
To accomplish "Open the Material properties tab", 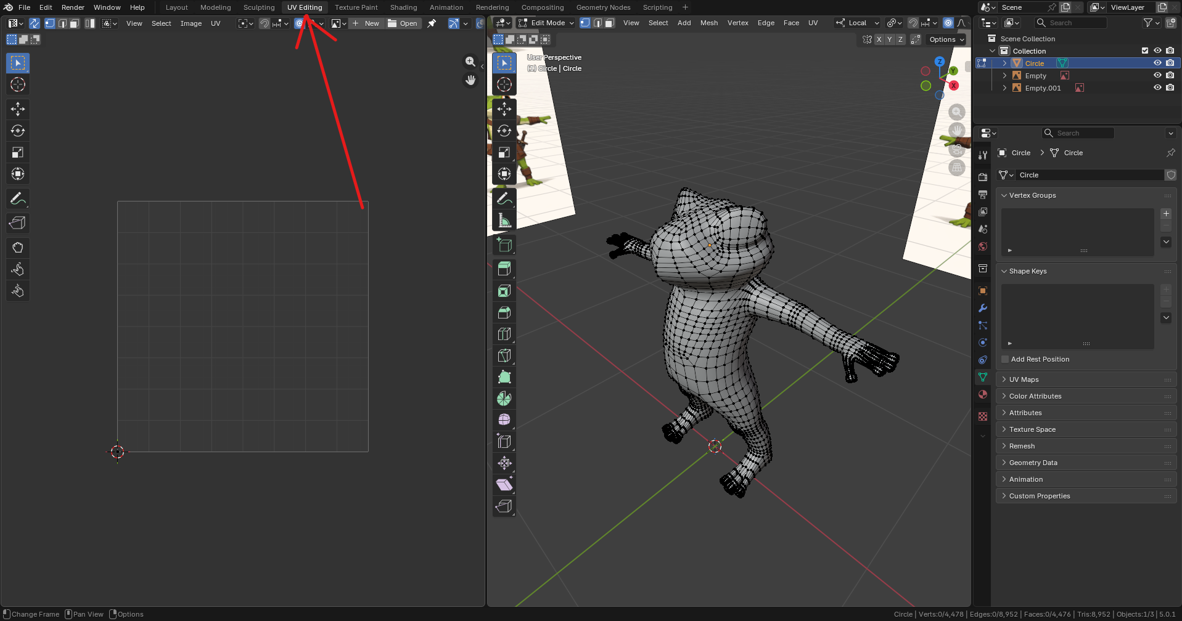I will pos(983,394).
